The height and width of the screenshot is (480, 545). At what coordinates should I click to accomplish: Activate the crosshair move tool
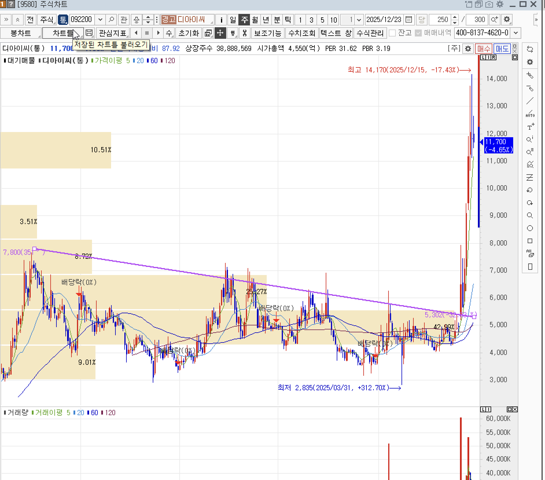[x=220, y=33]
